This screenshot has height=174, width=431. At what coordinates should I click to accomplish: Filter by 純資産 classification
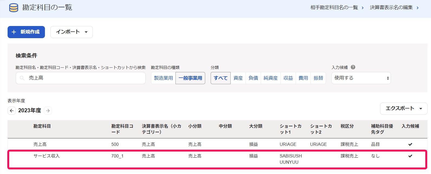[271, 78]
